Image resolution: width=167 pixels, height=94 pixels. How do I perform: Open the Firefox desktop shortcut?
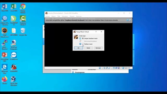tap(5, 80)
